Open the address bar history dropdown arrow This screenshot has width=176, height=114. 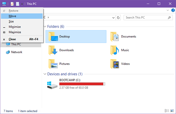coord(113,18)
